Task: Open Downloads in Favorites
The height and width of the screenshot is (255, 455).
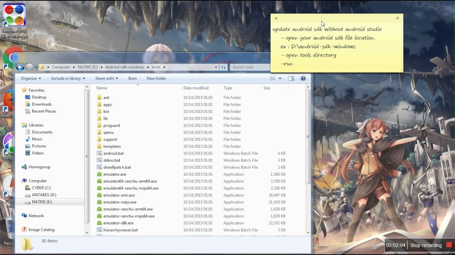Action: (42, 104)
